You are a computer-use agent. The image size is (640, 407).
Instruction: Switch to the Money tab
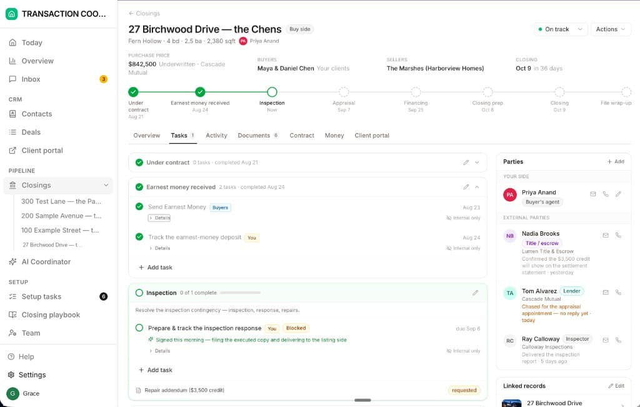tap(334, 136)
